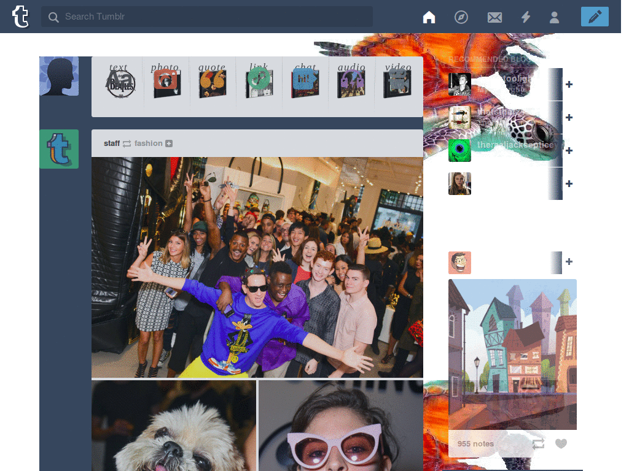629x471 pixels.
Task: Open the black-and-white portrait recommended blog avatar
Action: [459, 85]
